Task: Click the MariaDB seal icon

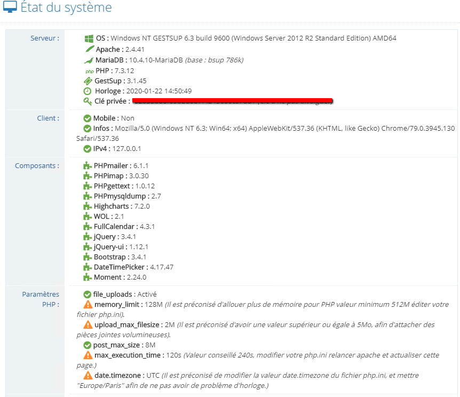Action: click(x=89, y=60)
